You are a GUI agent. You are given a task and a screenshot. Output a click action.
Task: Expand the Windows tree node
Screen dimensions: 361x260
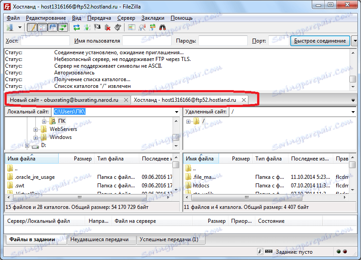[x=35, y=138]
